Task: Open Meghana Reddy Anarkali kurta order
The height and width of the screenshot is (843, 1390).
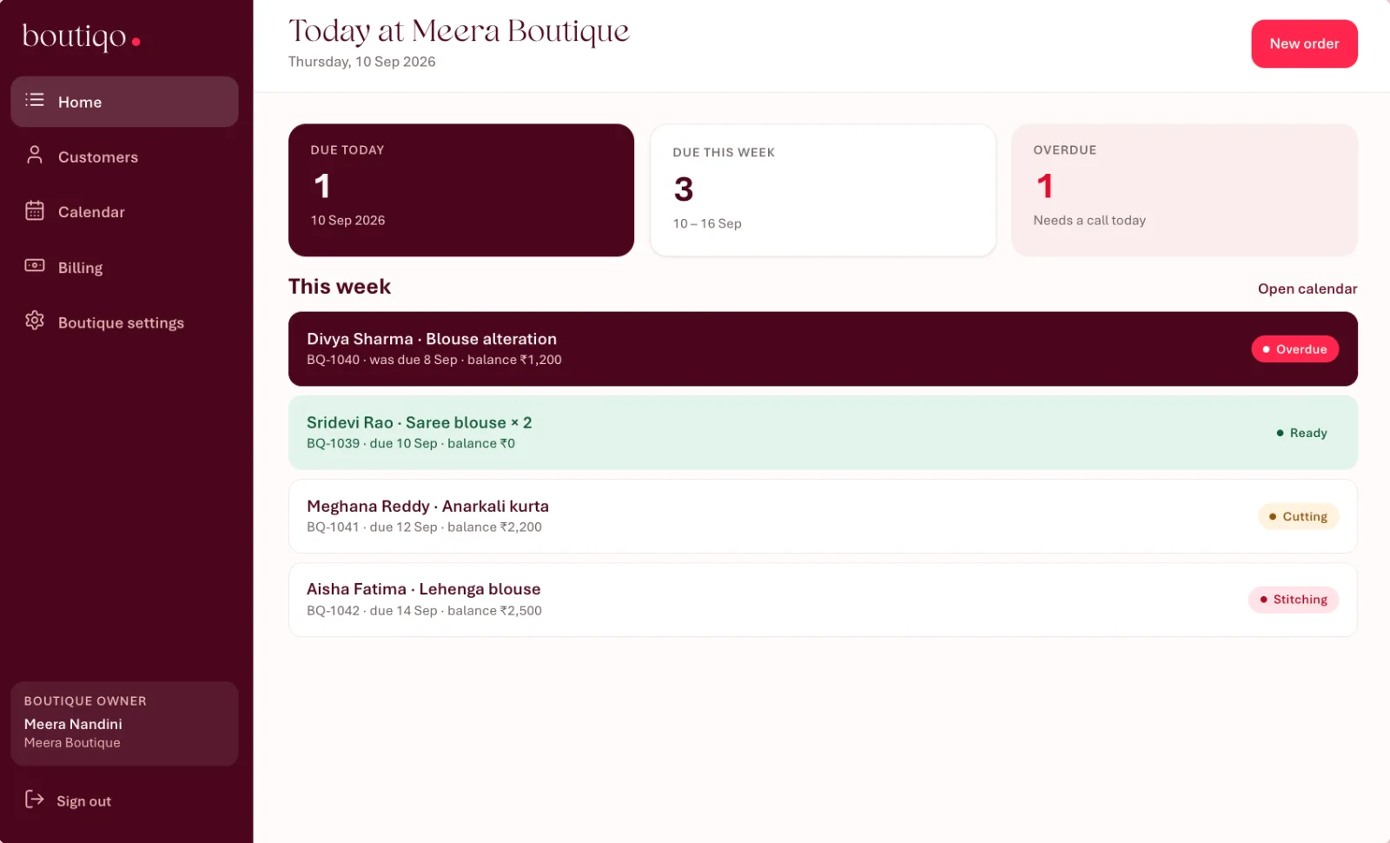Action: (823, 516)
